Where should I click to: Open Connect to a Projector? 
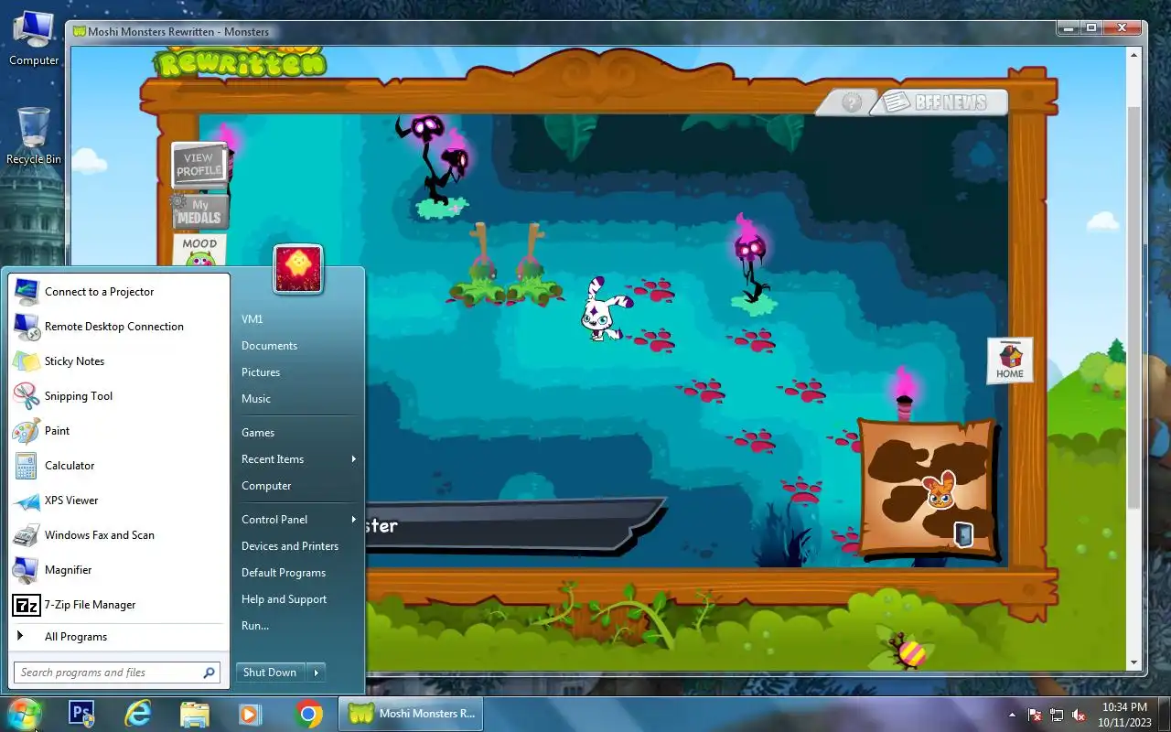119,292
